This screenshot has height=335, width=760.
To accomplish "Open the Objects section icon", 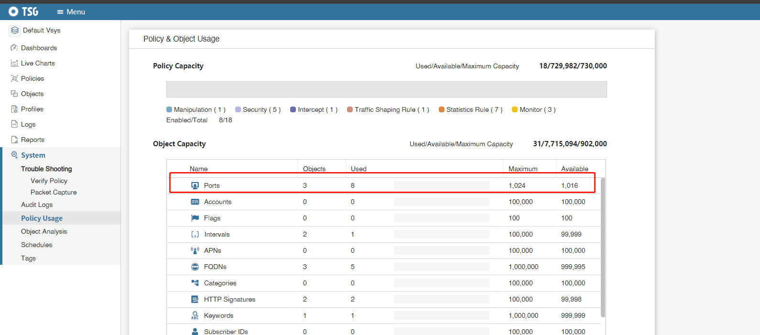I will coord(14,94).
